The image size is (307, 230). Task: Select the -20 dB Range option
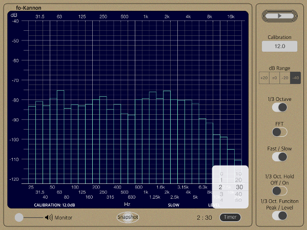(x=285, y=78)
